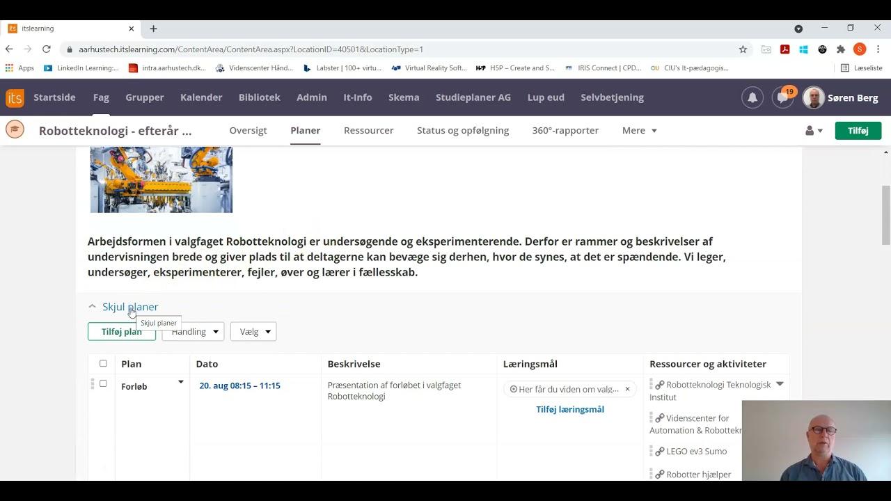Switch to the Ressourcer tab
This screenshot has width=891, height=501.
[368, 131]
